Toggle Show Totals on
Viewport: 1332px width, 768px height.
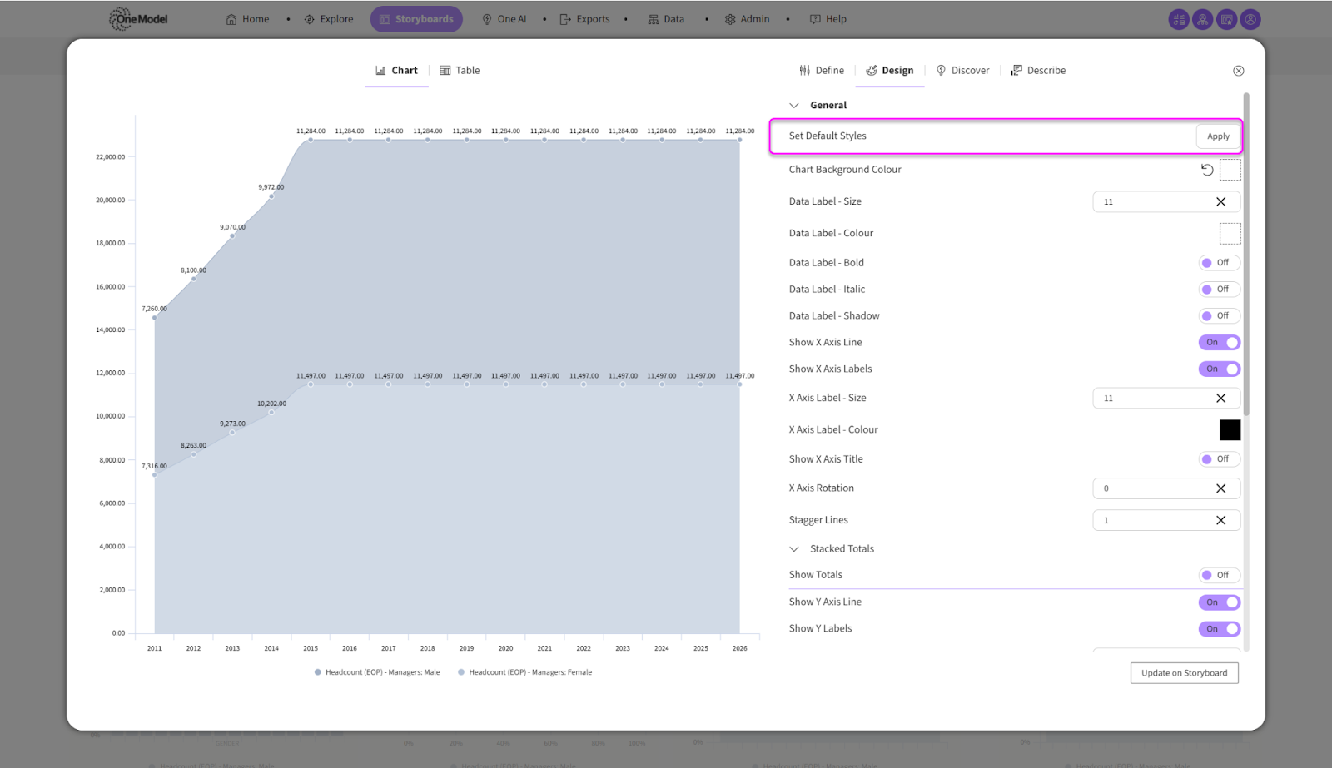coord(1219,575)
